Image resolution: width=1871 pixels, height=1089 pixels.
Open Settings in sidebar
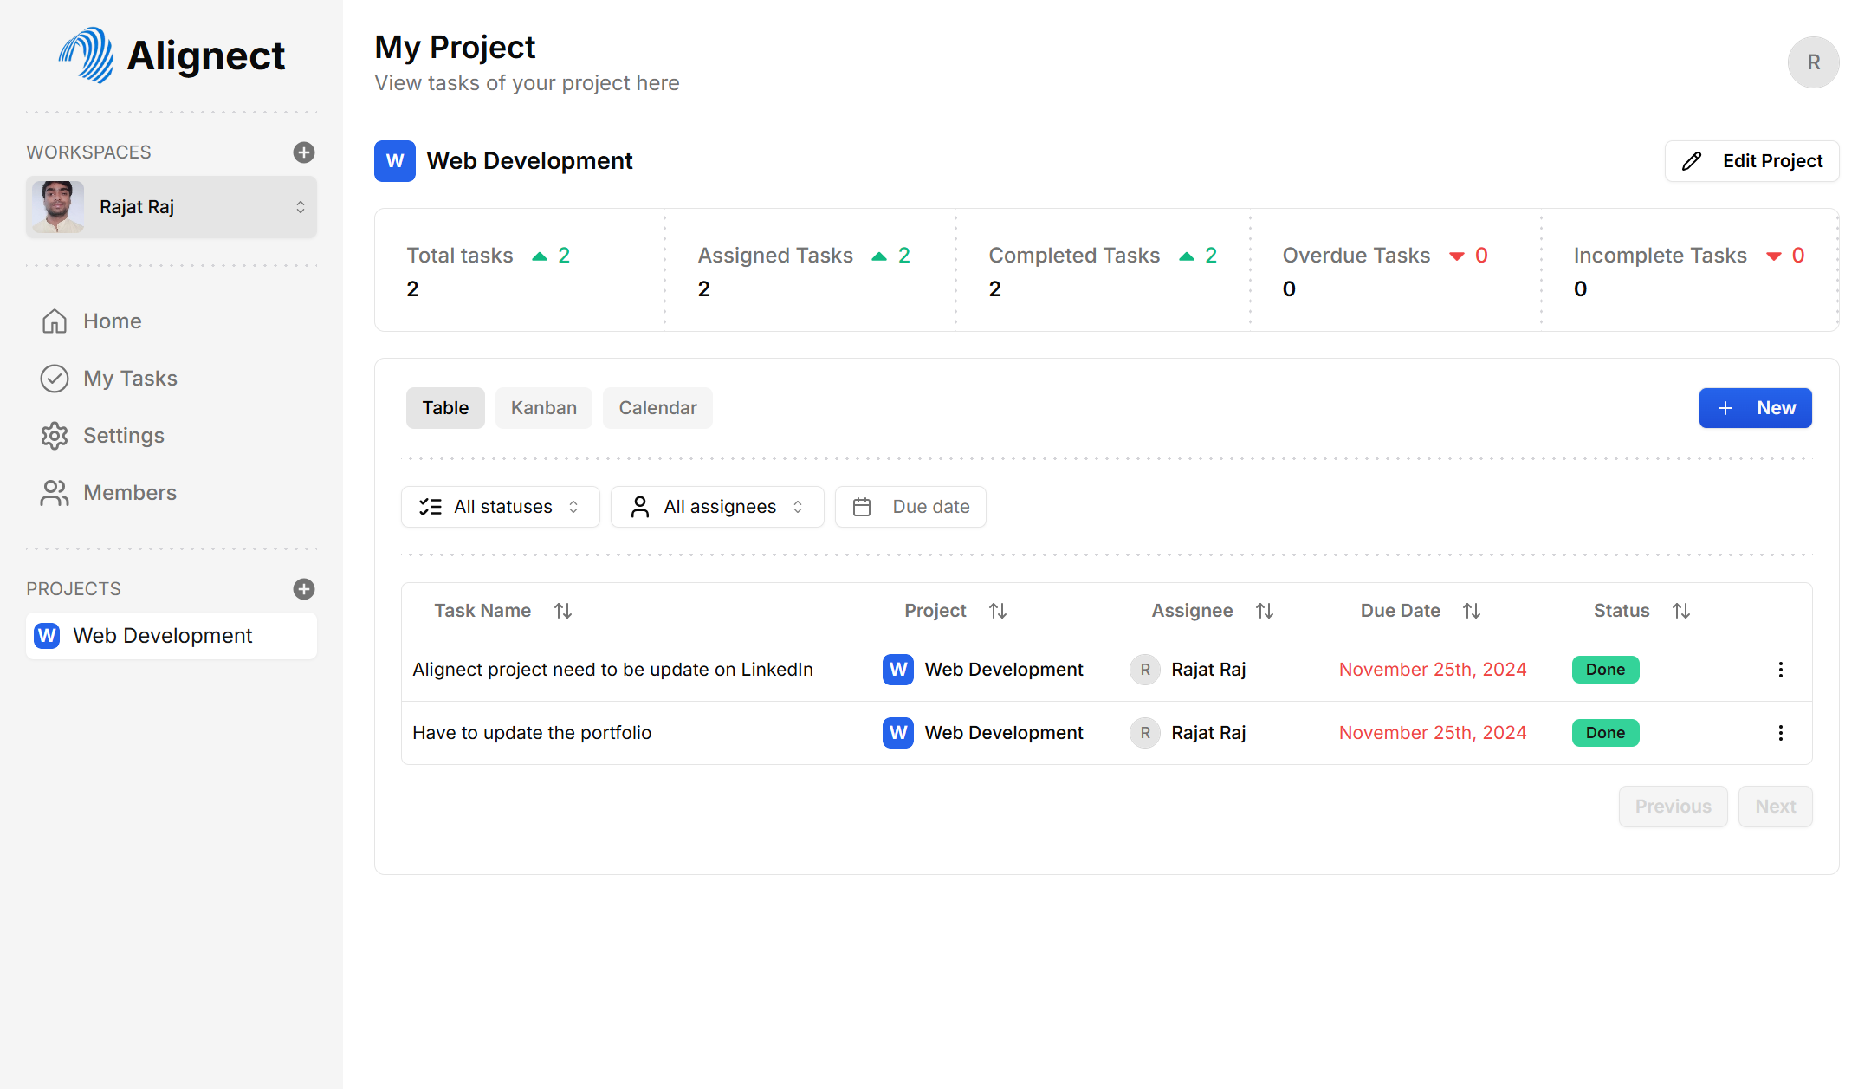[x=172, y=436]
